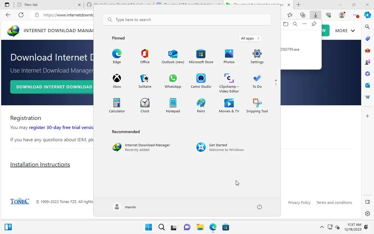374x234 pixels.
Task: Toggle the Downloads panel button
Action: coord(316,15)
